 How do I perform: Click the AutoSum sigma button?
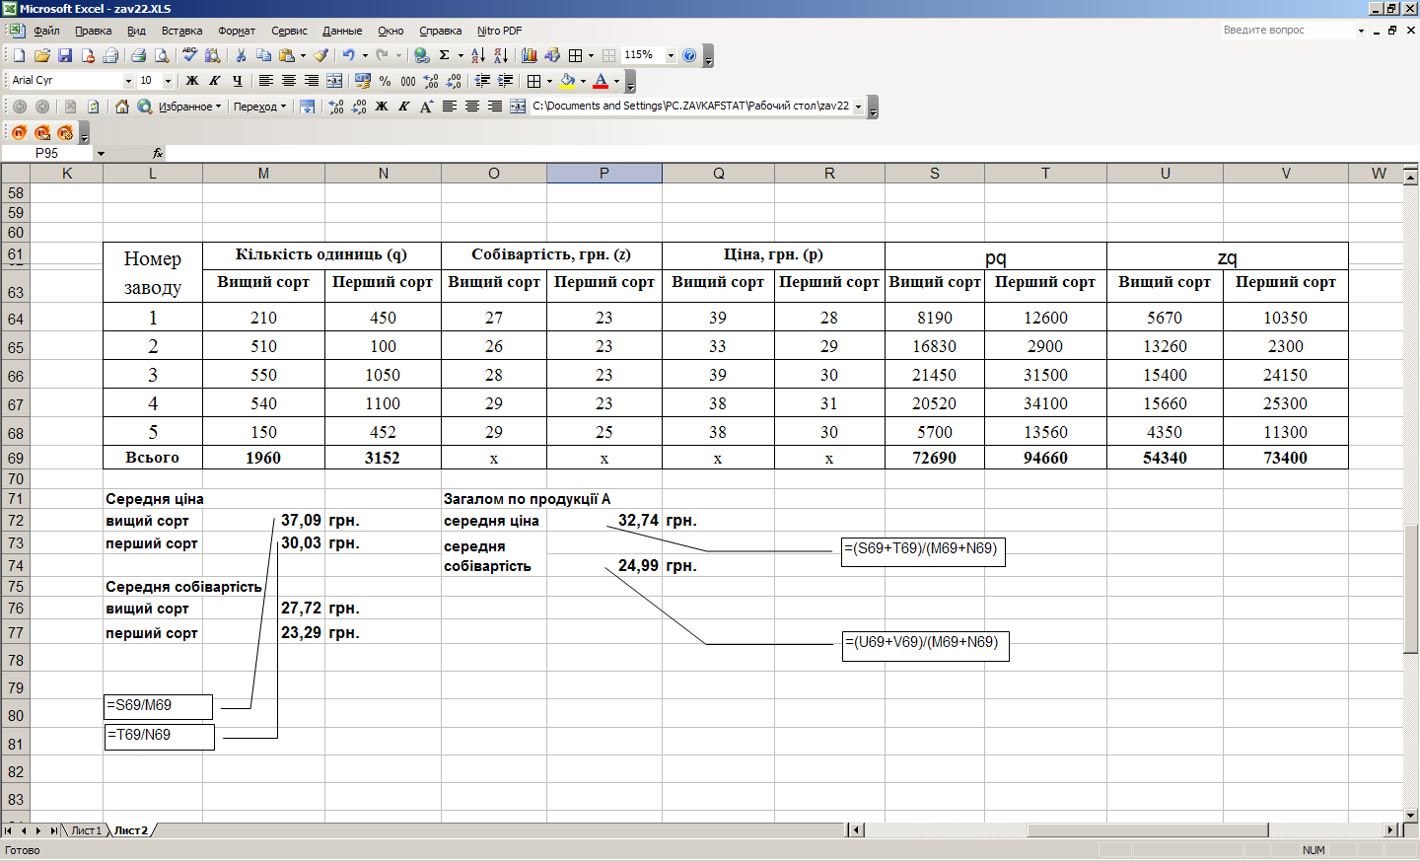(445, 55)
